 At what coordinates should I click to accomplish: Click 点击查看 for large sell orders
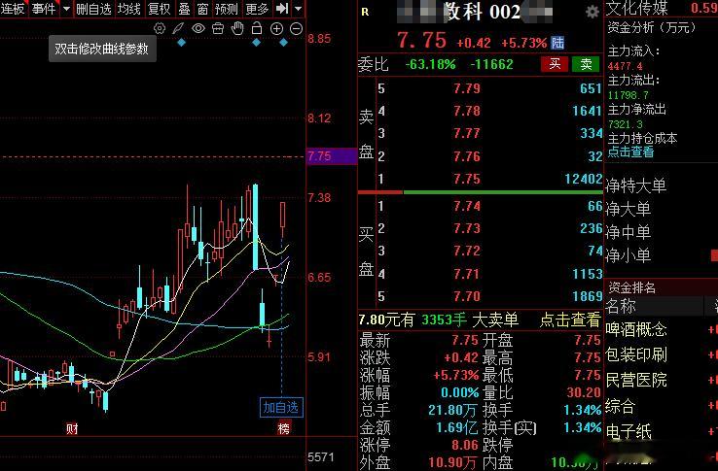tap(570, 320)
